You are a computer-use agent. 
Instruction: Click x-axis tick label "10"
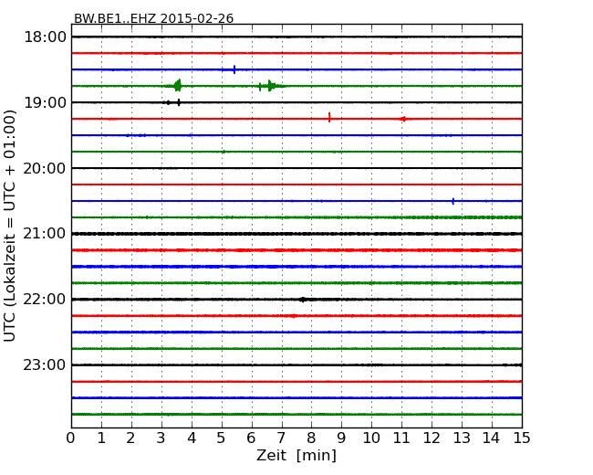[x=371, y=438]
